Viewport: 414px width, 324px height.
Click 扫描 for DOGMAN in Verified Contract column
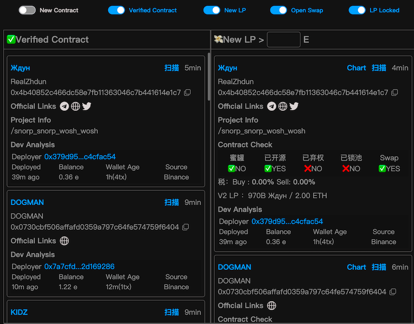click(172, 202)
